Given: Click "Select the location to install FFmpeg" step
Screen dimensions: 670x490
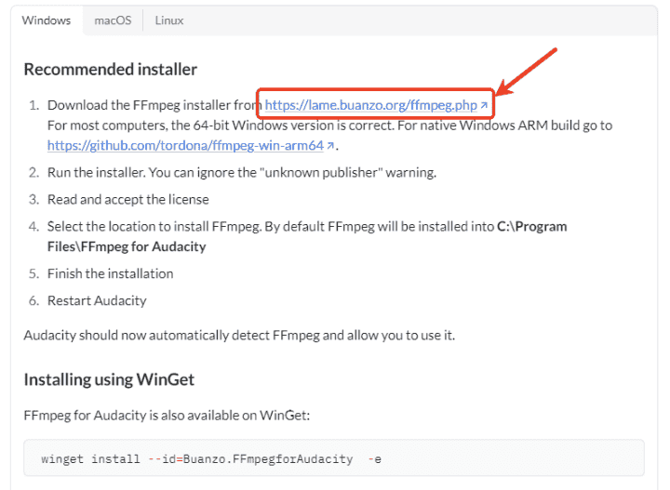Looking at the screenshot, I should click(x=270, y=226).
